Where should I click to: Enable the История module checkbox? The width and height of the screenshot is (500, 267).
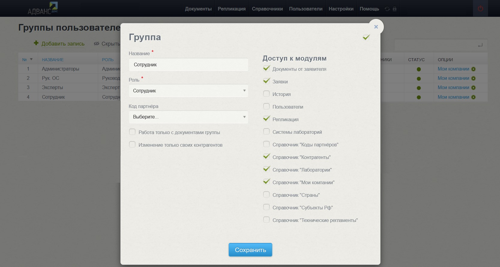click(266, 94)
